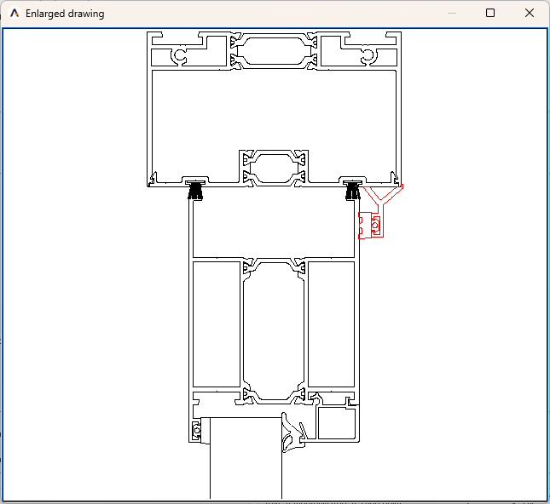Click the Enlarged drawing title text
Viewport: 550px width, 504px height.
click(65, 14)
